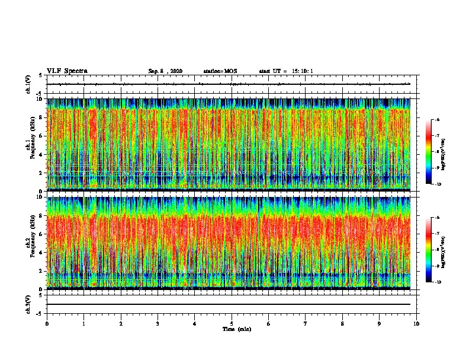Click the ch.1 spectrogram 4 kHz tick label
This screenshot has width=469, height=363.
41,155
